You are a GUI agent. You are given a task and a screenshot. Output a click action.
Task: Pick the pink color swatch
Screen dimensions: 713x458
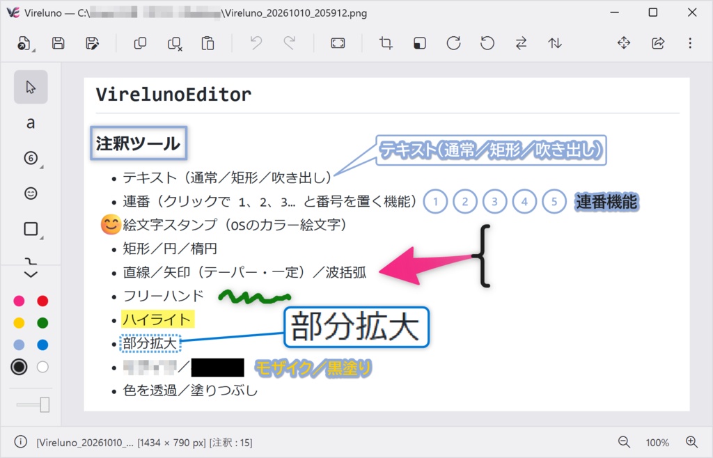pos(19,301)
